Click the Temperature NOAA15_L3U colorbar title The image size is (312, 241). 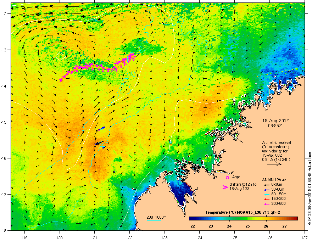click(x=243, y=213)
